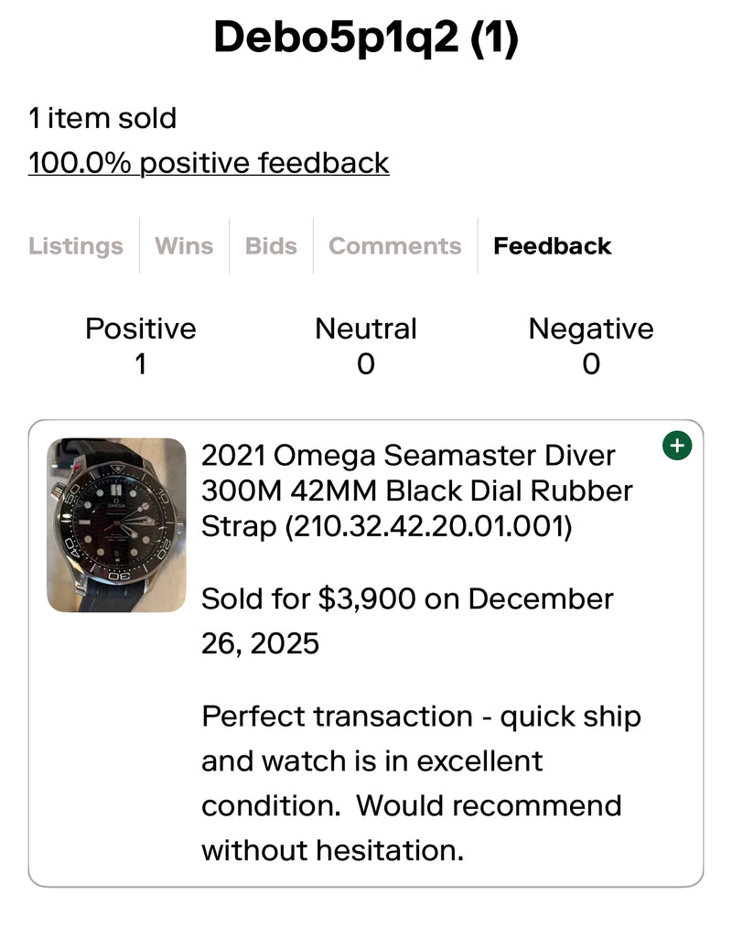Switch to the Wins tab
Viewport: 732px width, 938px height.
click(x=184, y=246)
